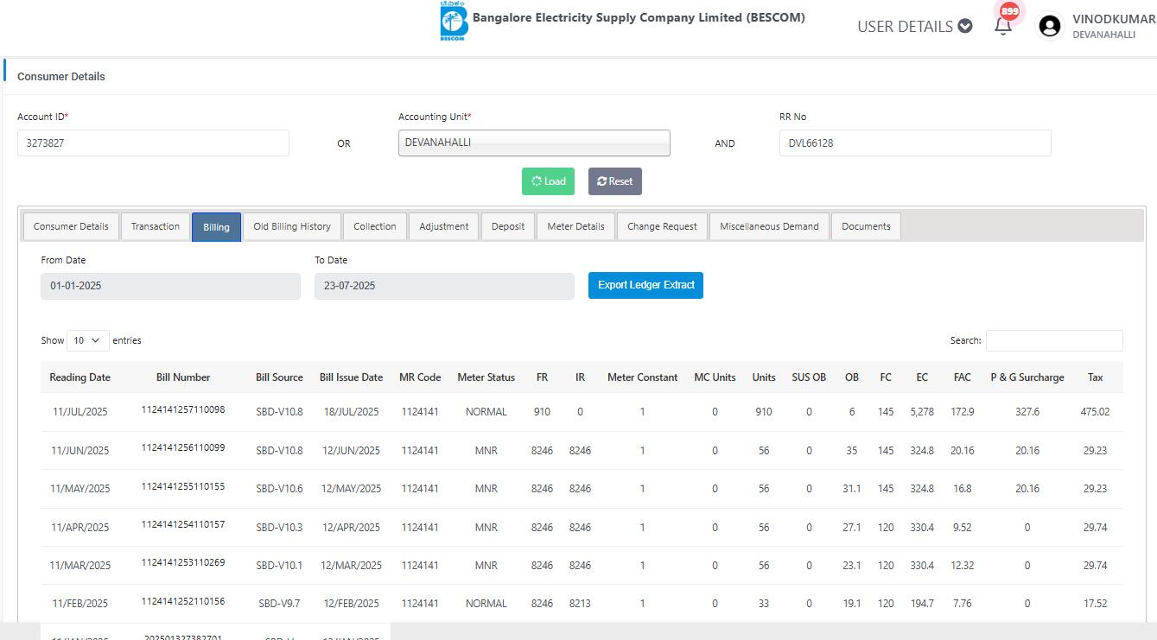The width and height of the screenshot is (1157, 640).
Task: Sort by Reading Date column header
Action: coord(80,377)
